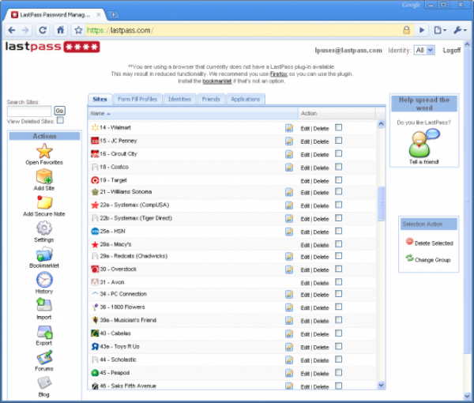
Task: Check the box for Walmart row
Action: tap(339, 127)
